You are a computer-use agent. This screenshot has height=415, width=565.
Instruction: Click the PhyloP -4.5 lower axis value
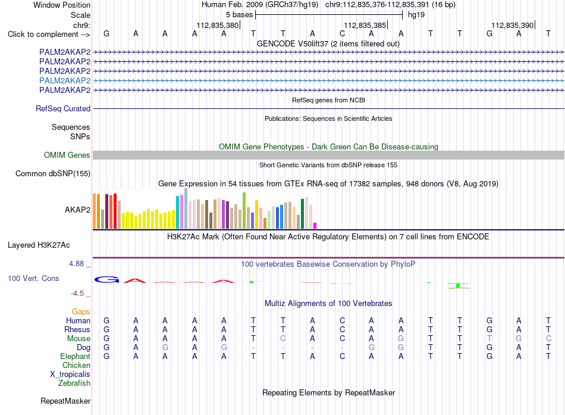click(x=77, y=294)
